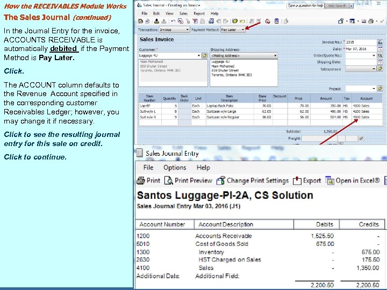The height and width of the screenshot is (290, 387).
Task: Click 'HST Charged on Sales' row description
Action: pyautogui.click(x=230, y=260)
